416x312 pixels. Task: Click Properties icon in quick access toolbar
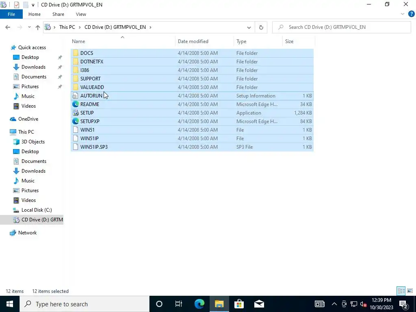click(16, 4)
